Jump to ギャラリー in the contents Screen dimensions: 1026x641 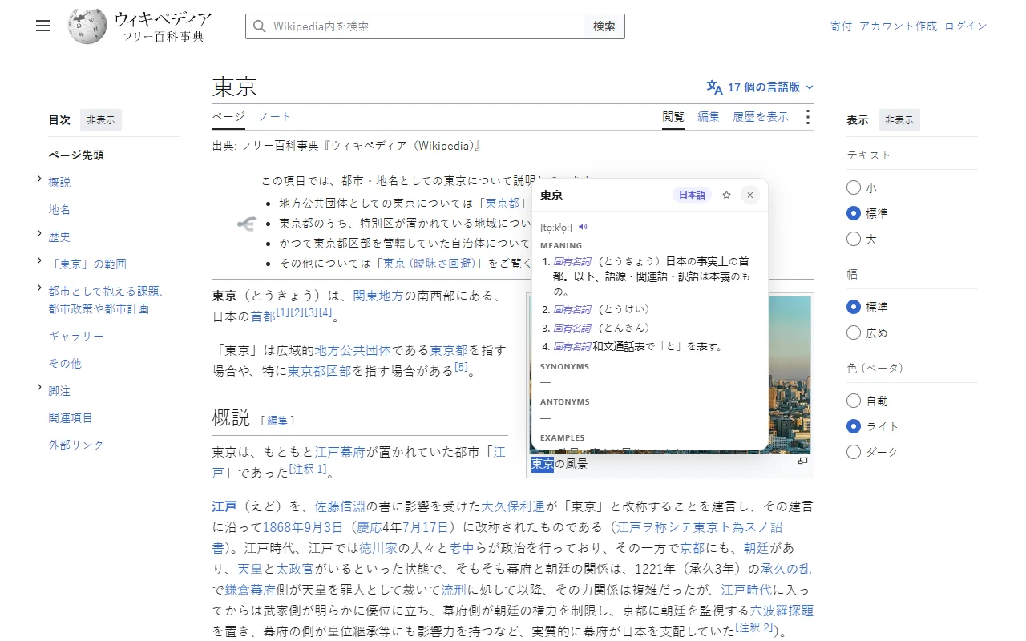click(76, 337)
